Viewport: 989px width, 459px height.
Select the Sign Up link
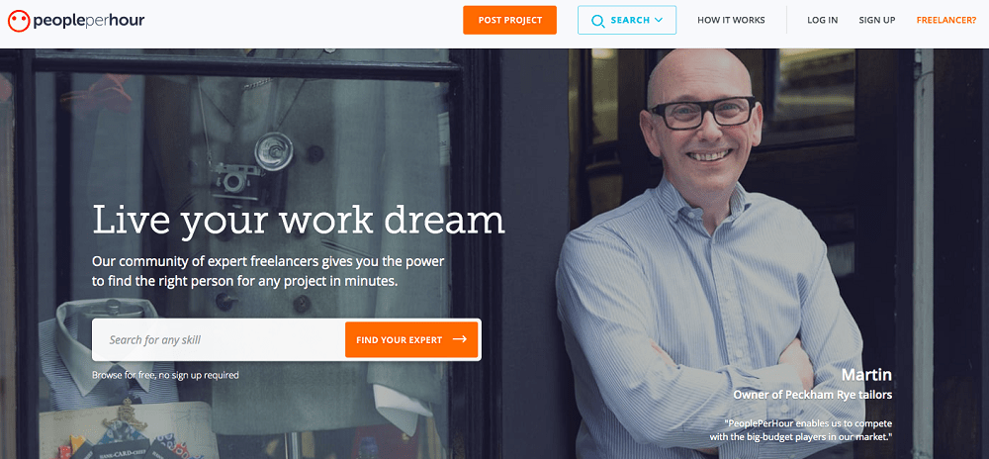pyautogui.click(x=876, y=20)
